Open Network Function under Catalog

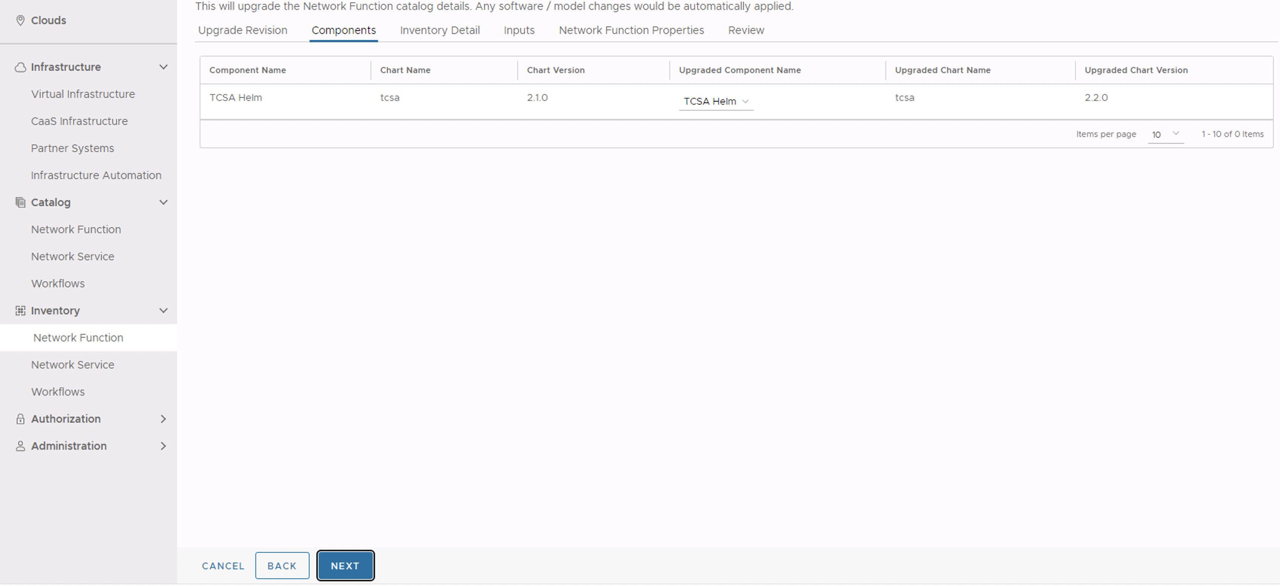click(x=76, y=229)
